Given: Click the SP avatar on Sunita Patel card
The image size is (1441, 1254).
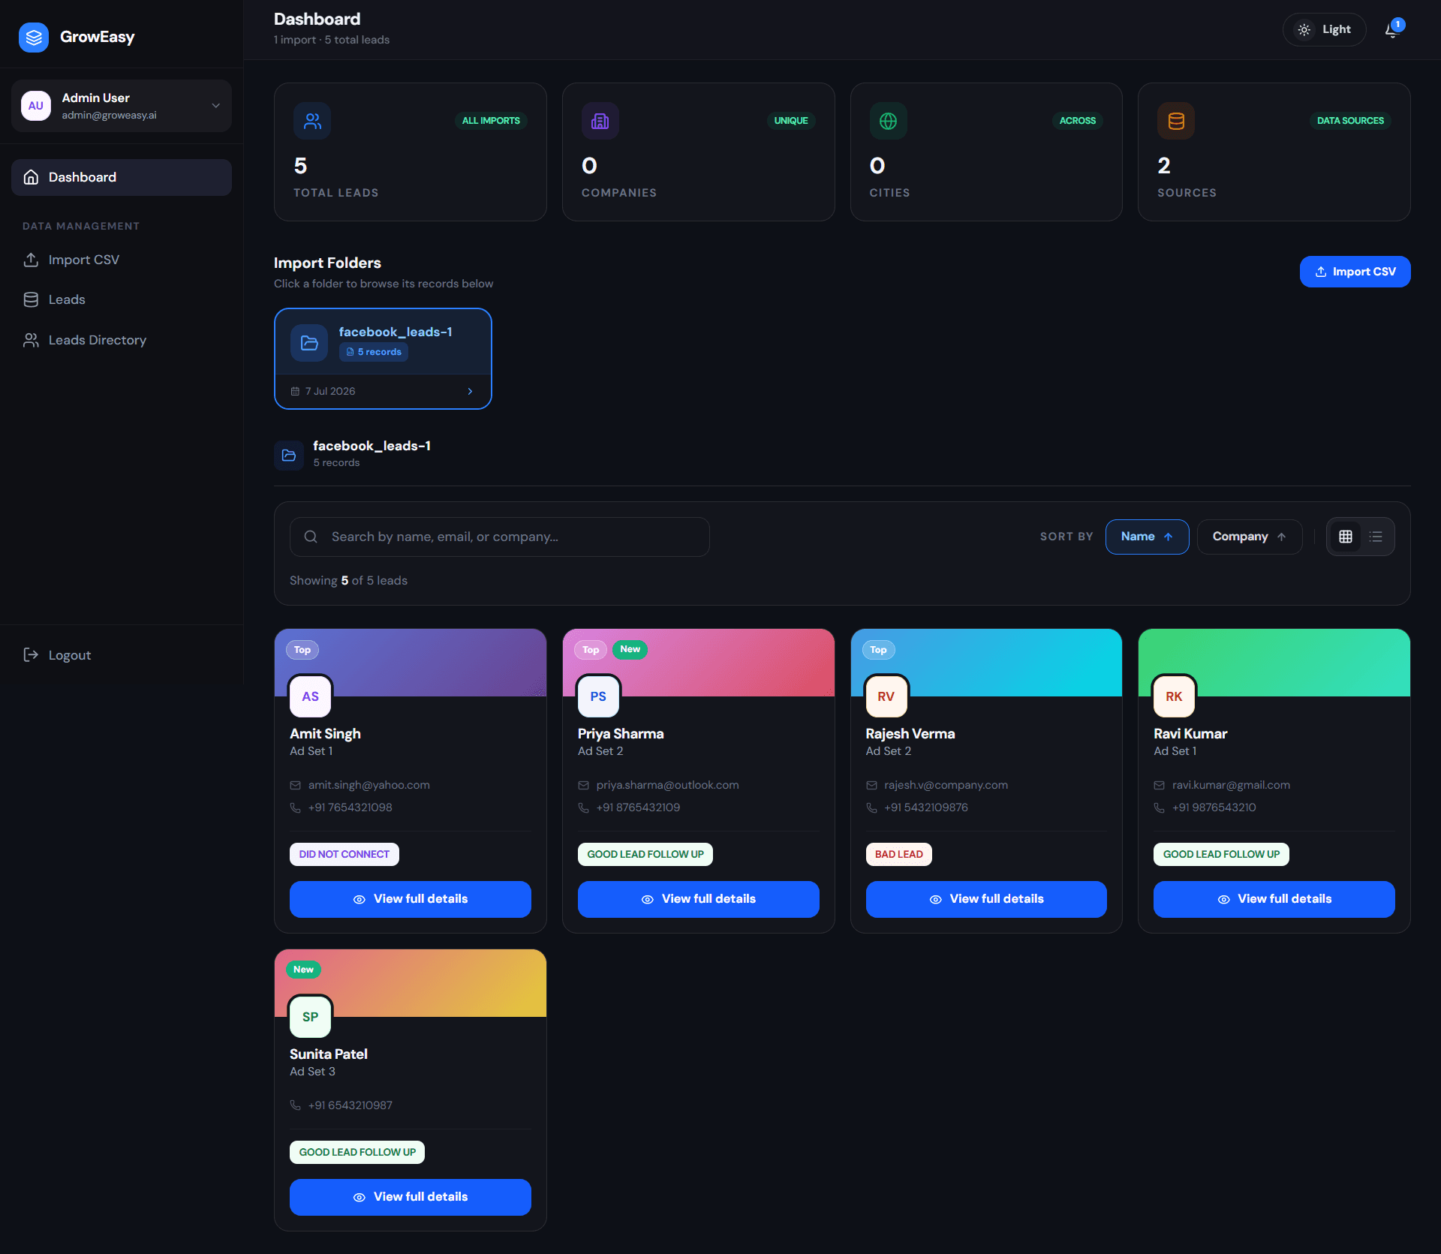Looking at the screenshot, I should pyautogui.click(x=310, y=1017).
